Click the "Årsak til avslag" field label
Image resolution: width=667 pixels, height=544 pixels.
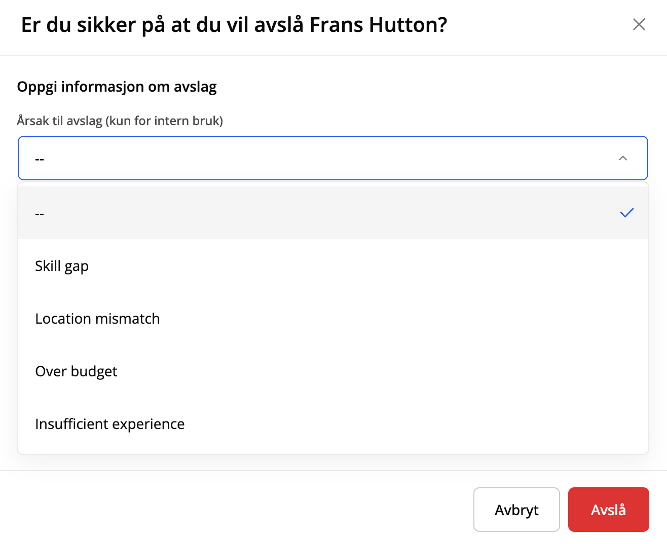click(x=59, y=121)
